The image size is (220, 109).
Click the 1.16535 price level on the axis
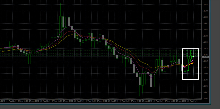(x=205, y=5)
